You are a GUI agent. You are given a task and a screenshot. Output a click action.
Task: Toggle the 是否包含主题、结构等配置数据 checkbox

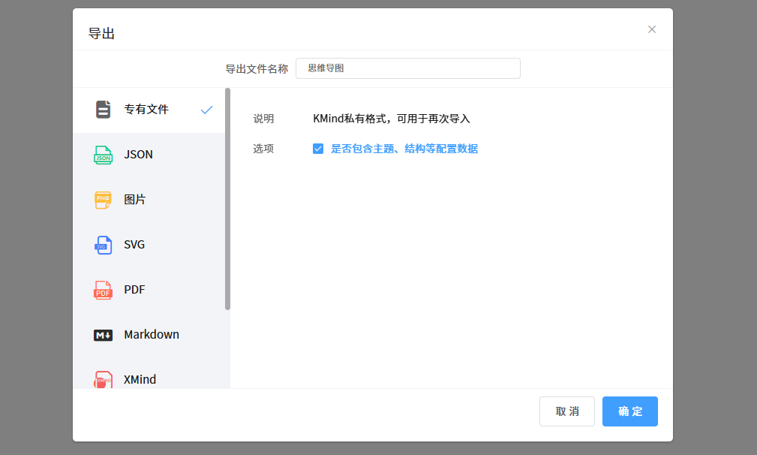(318, 149)
